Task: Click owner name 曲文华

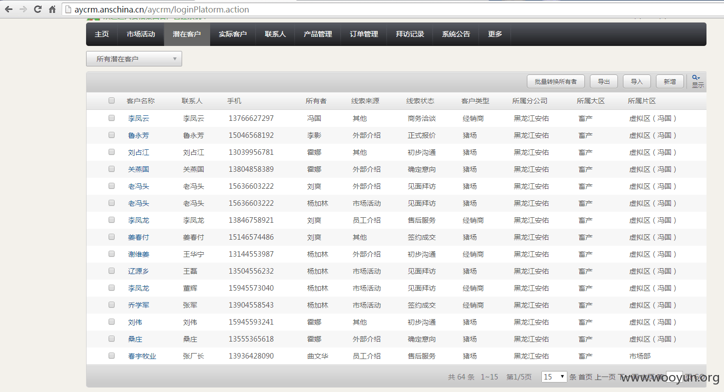Action: (318, 356)
